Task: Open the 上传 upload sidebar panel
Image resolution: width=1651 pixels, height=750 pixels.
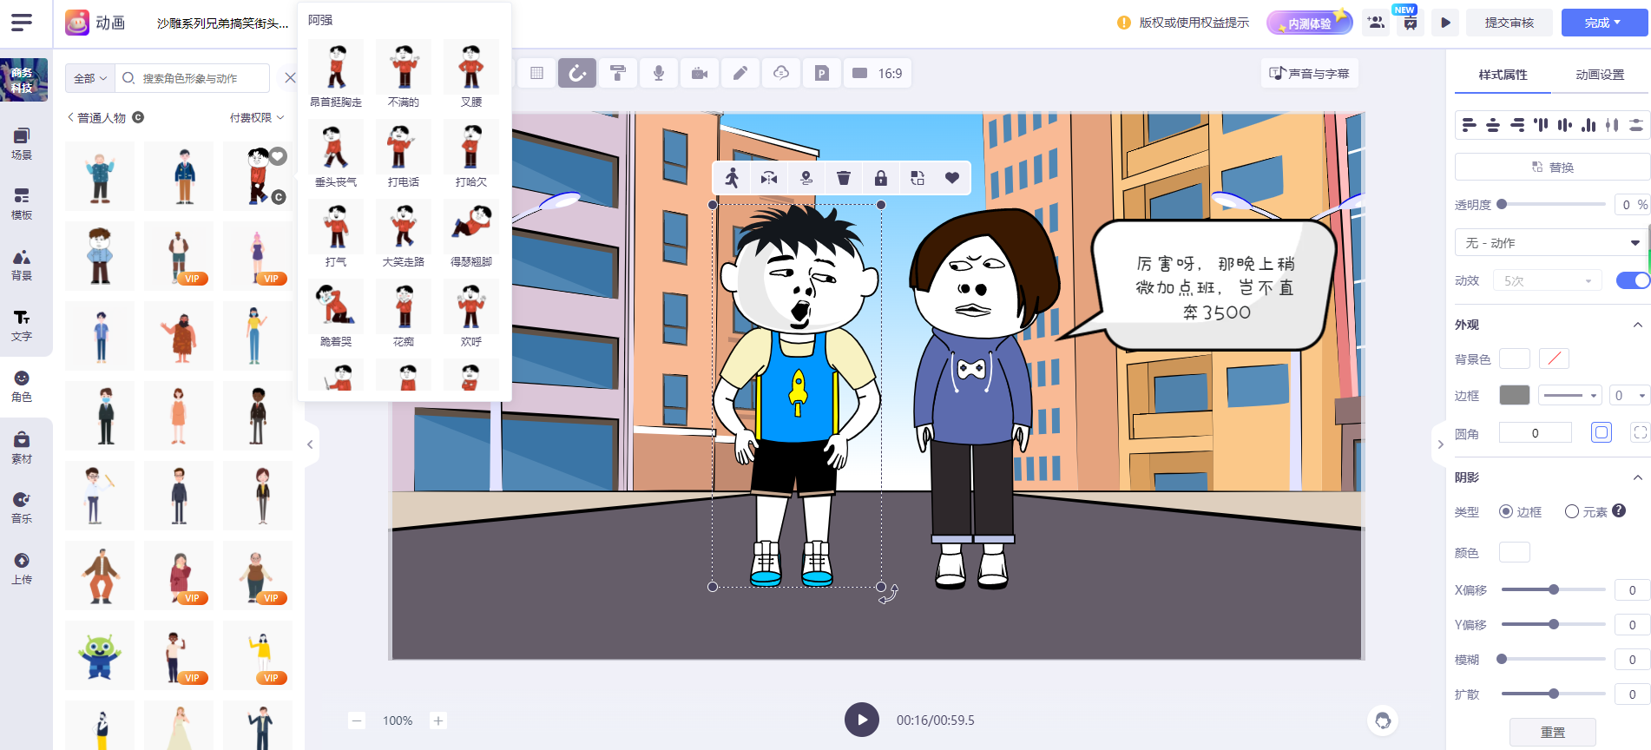Action: 22,569
